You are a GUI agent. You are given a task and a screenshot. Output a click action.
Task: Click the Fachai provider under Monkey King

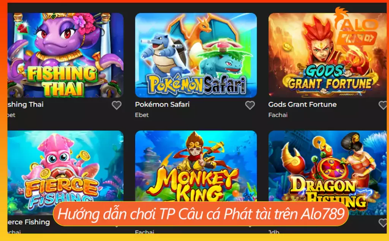(144, 232)
